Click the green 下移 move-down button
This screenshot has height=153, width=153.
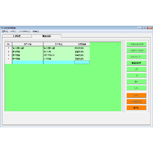(136, 75)
